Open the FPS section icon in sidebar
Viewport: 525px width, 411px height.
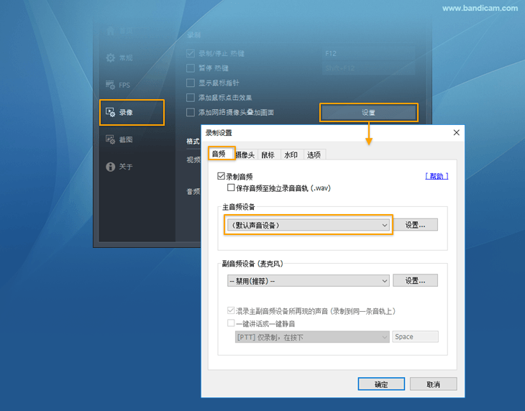[x=111, y=85]
